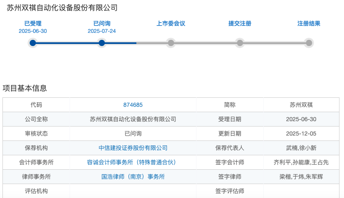Click the 提交注册 stage circle marker
Screen dimensions: 344x198
240,43
